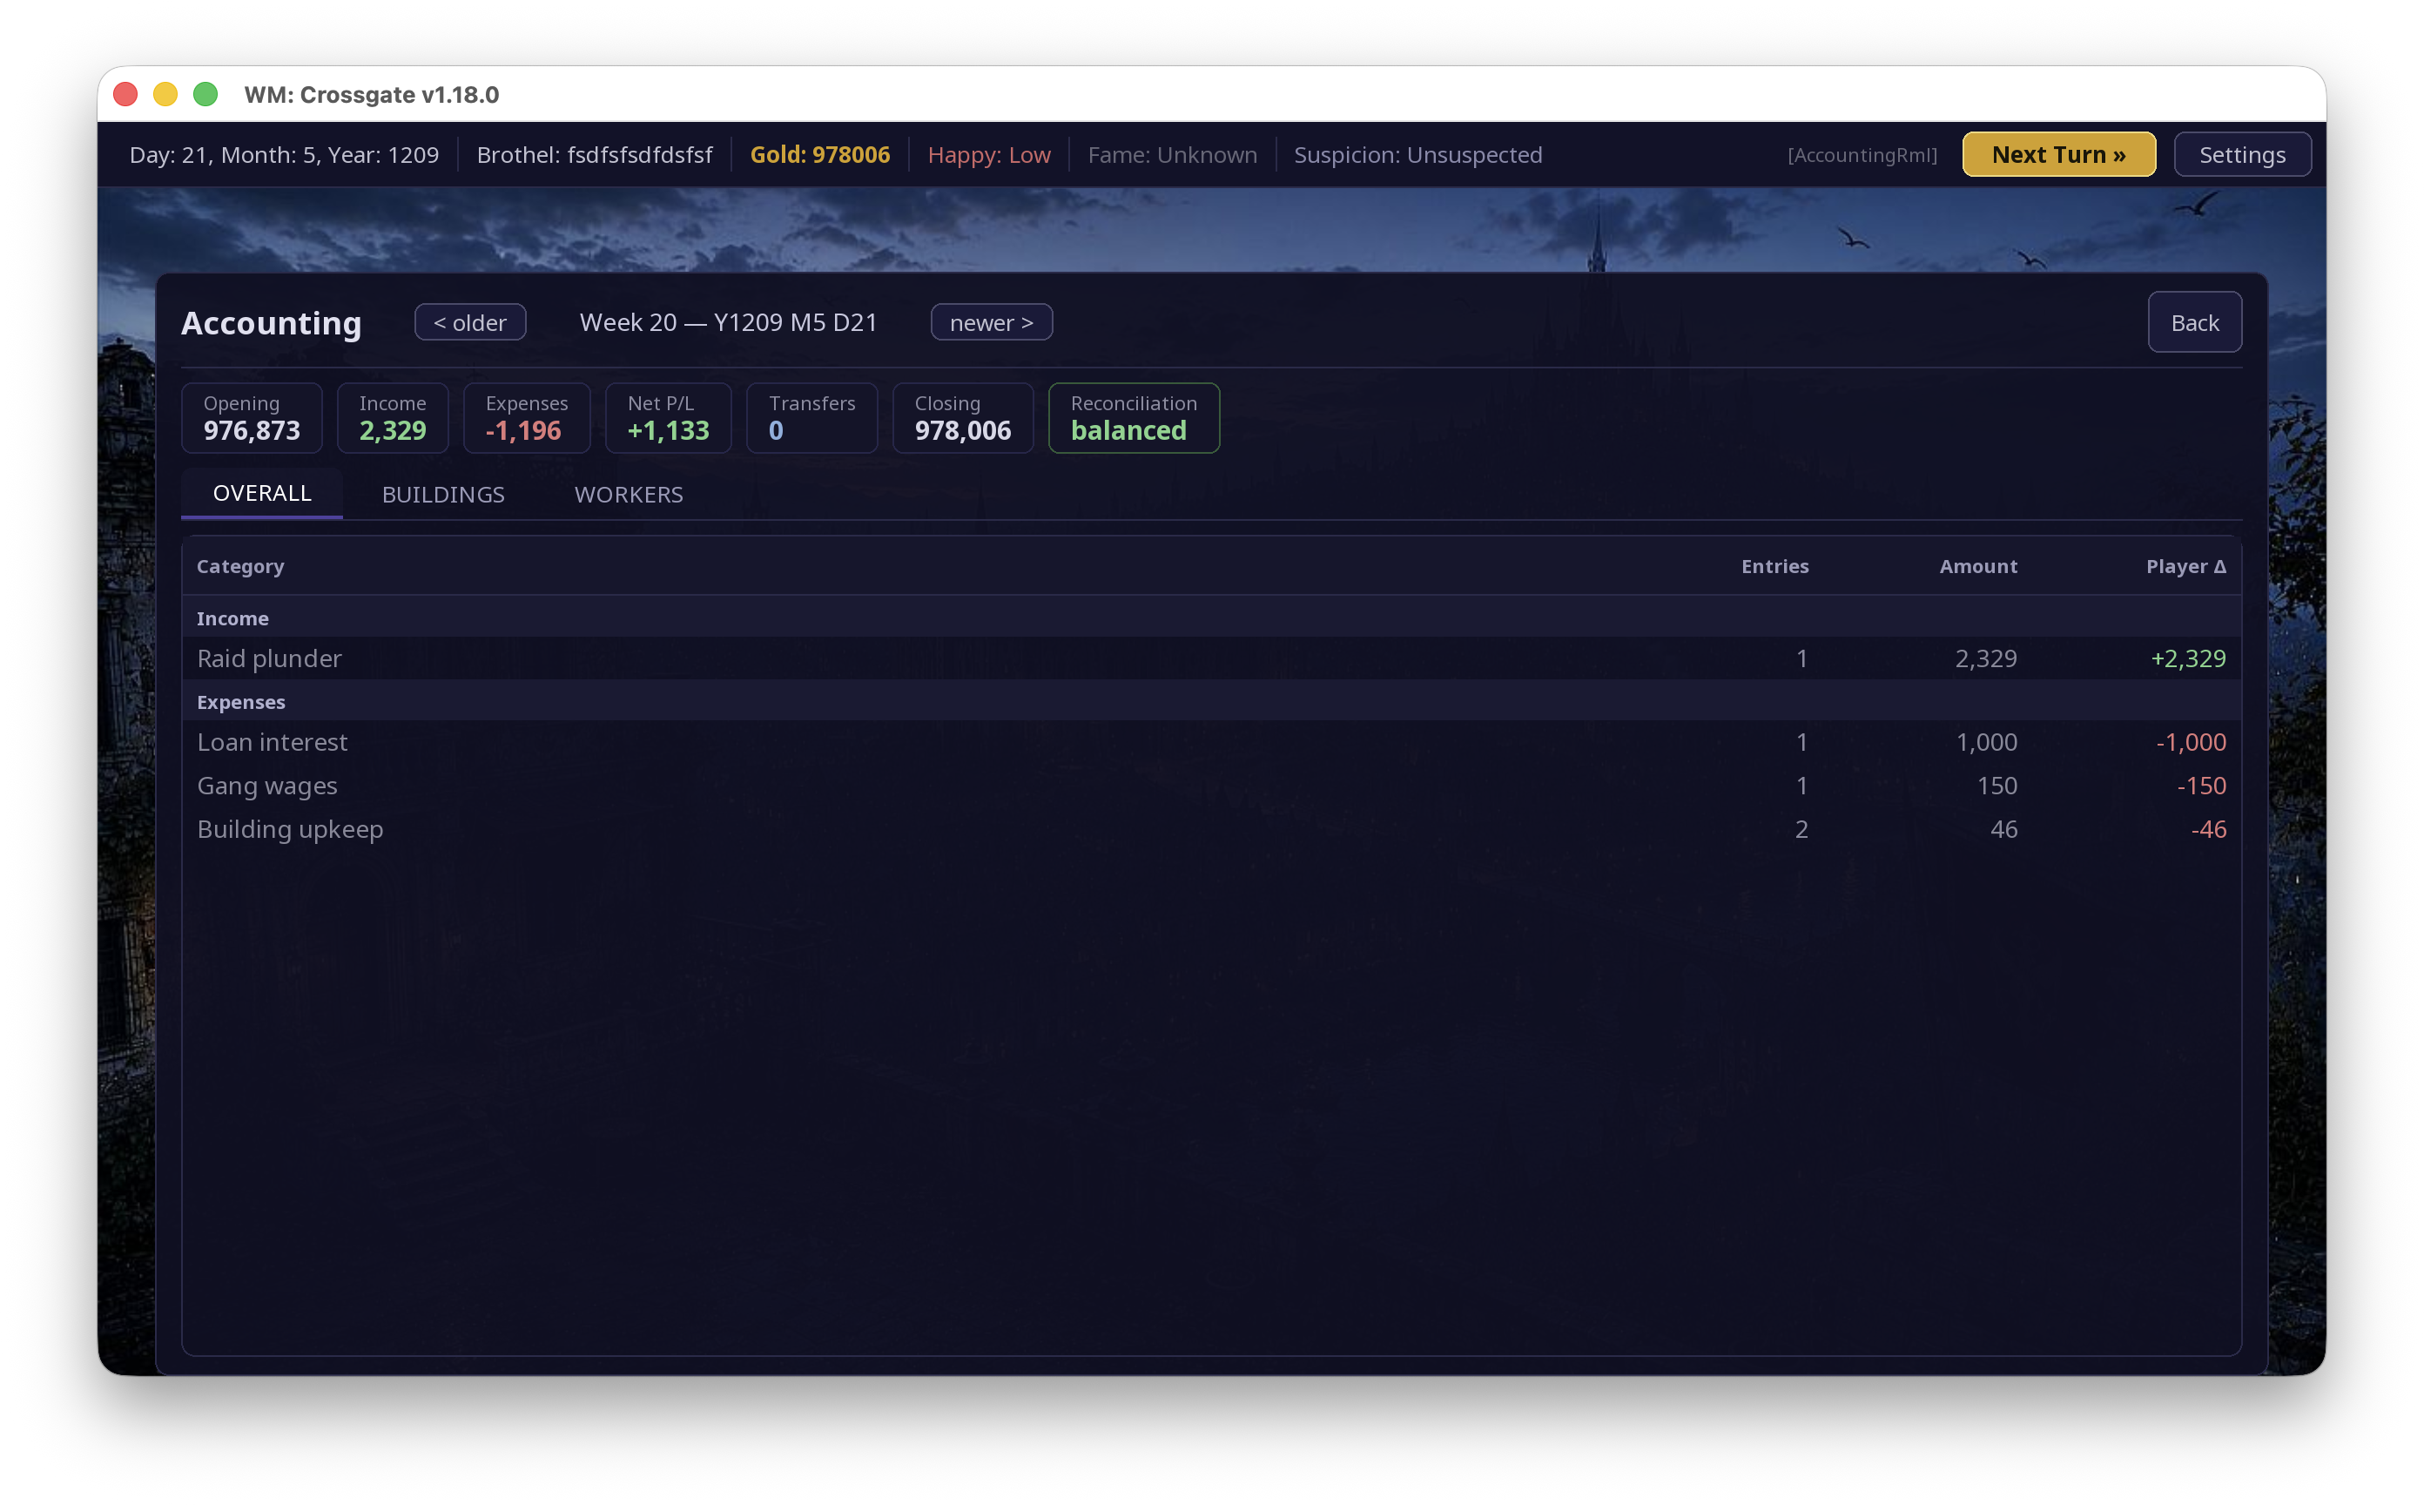Click the Loan interest amount '1,000'
The height and width of the screenshot is (1505, 2424).
1986,741
